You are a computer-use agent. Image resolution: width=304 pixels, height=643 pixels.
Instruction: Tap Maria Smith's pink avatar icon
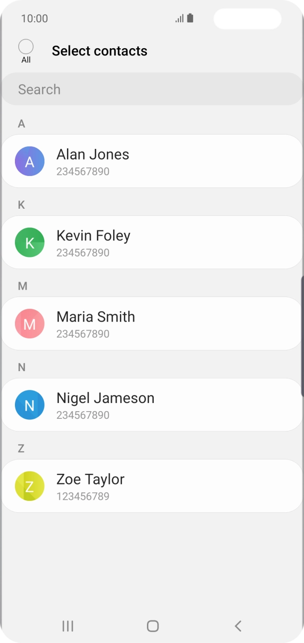[30, 324]
